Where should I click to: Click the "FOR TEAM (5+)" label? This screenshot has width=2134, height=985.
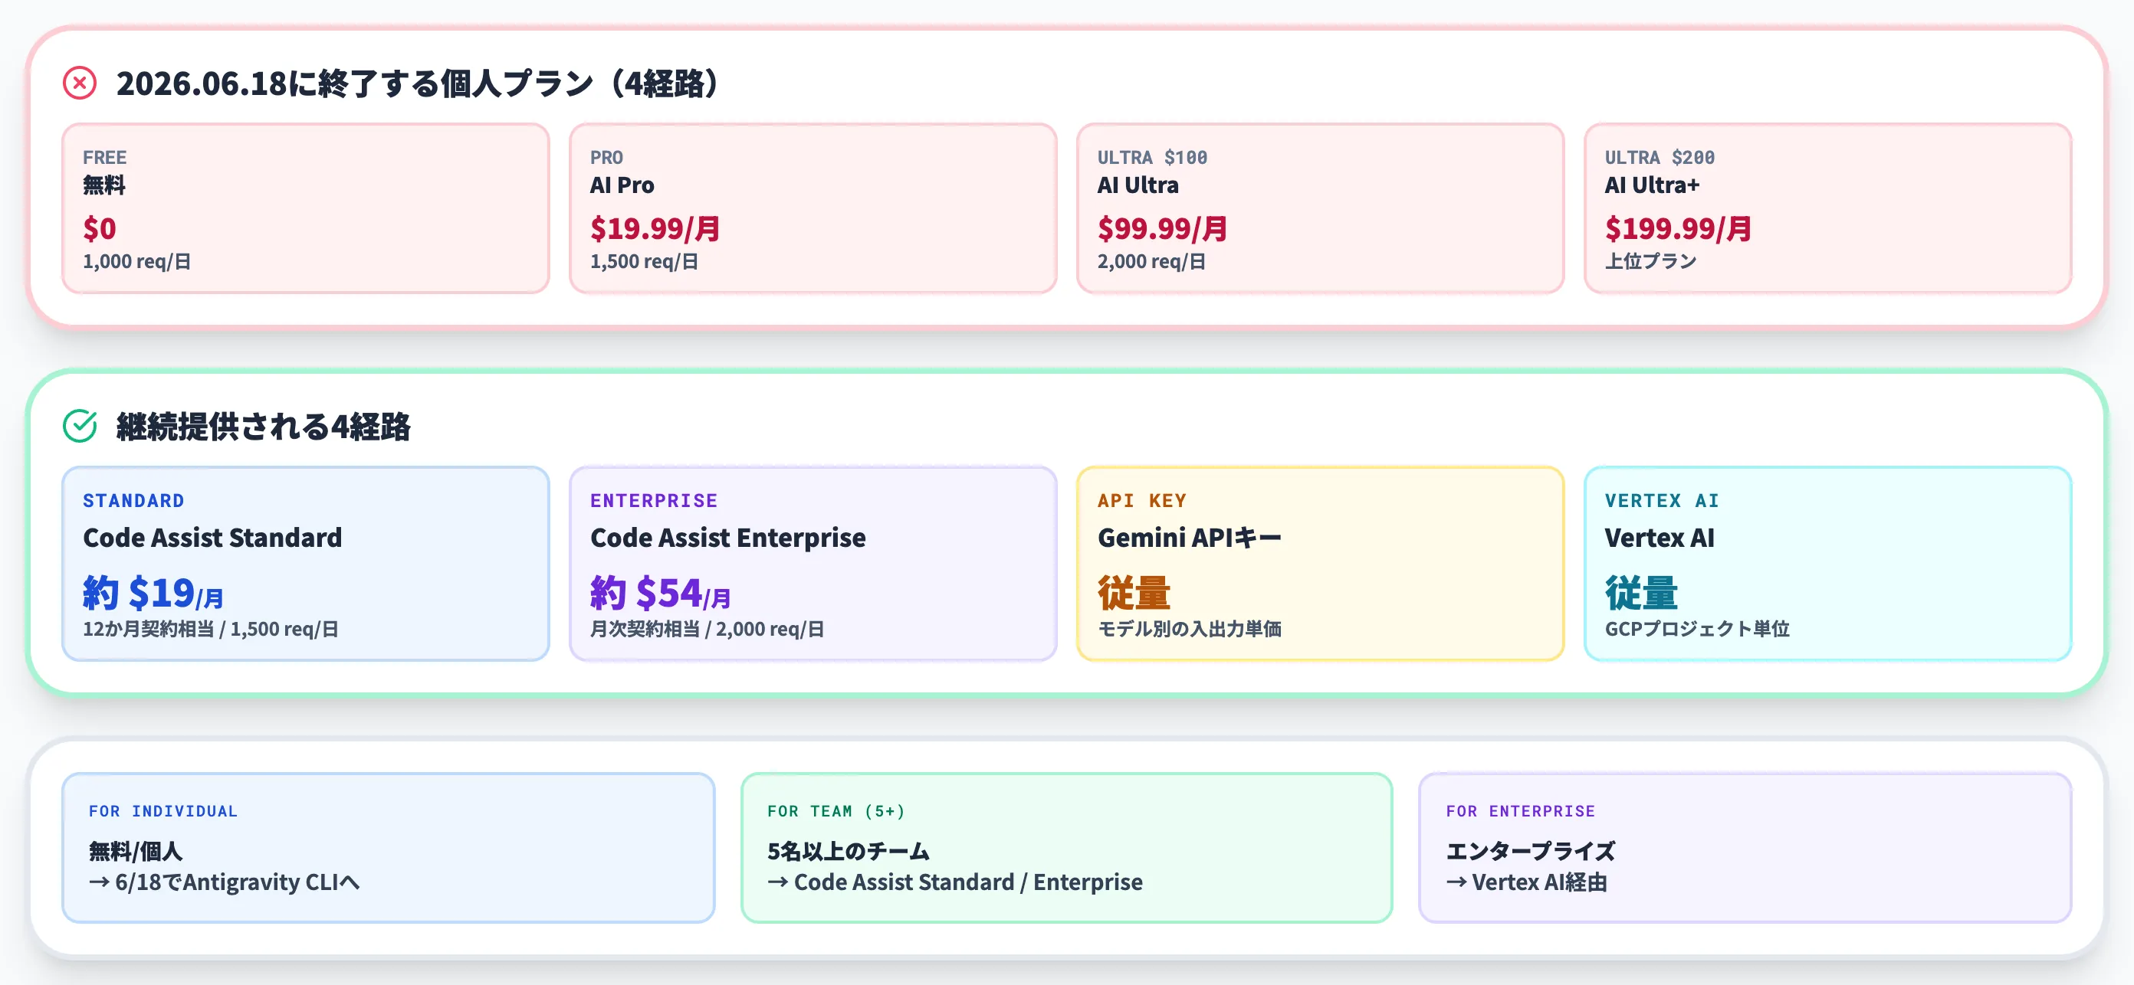[836, 811]
